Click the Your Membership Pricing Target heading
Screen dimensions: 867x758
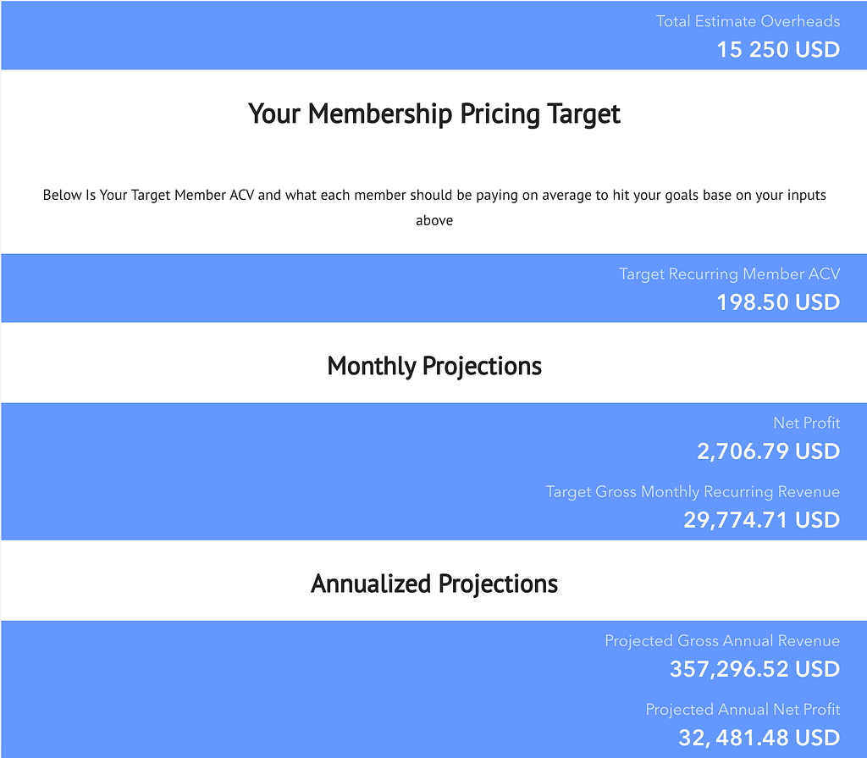434,113
